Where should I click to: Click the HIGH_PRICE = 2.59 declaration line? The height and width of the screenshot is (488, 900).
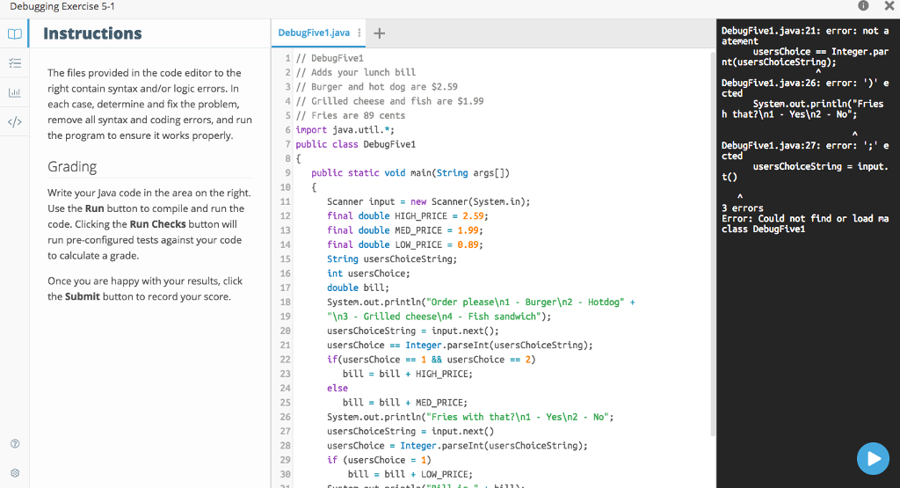(408, 216)
